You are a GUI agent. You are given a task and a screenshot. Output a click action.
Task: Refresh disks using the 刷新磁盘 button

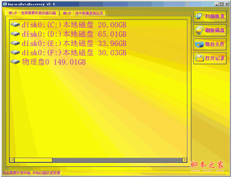210,30
